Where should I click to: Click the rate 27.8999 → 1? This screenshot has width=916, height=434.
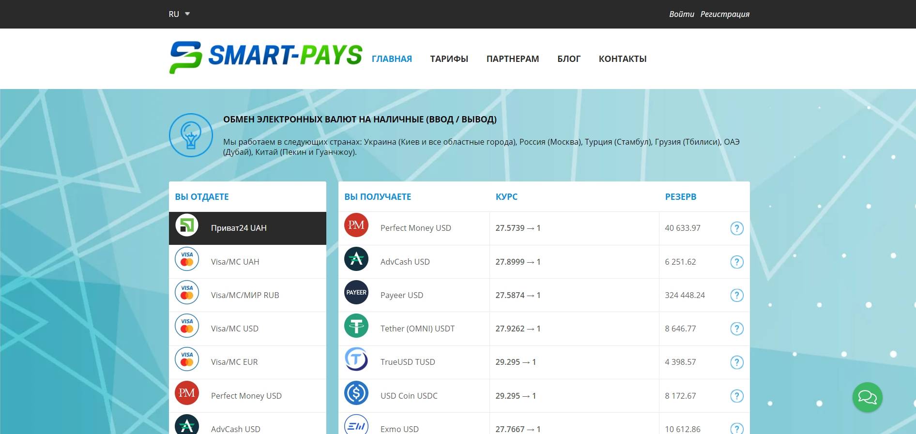click(x=518, y=262)
